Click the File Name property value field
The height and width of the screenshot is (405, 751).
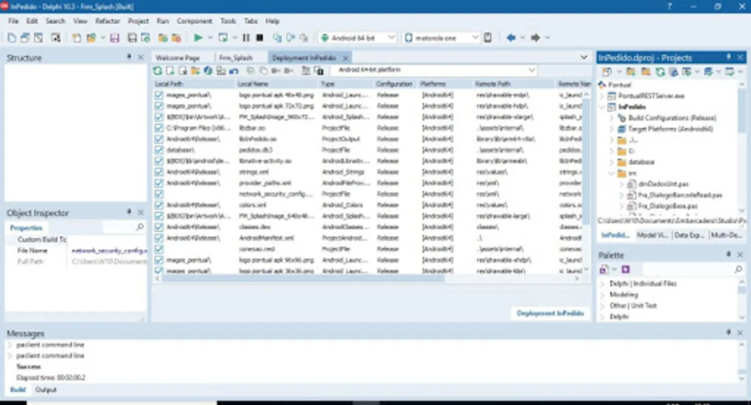108,251
